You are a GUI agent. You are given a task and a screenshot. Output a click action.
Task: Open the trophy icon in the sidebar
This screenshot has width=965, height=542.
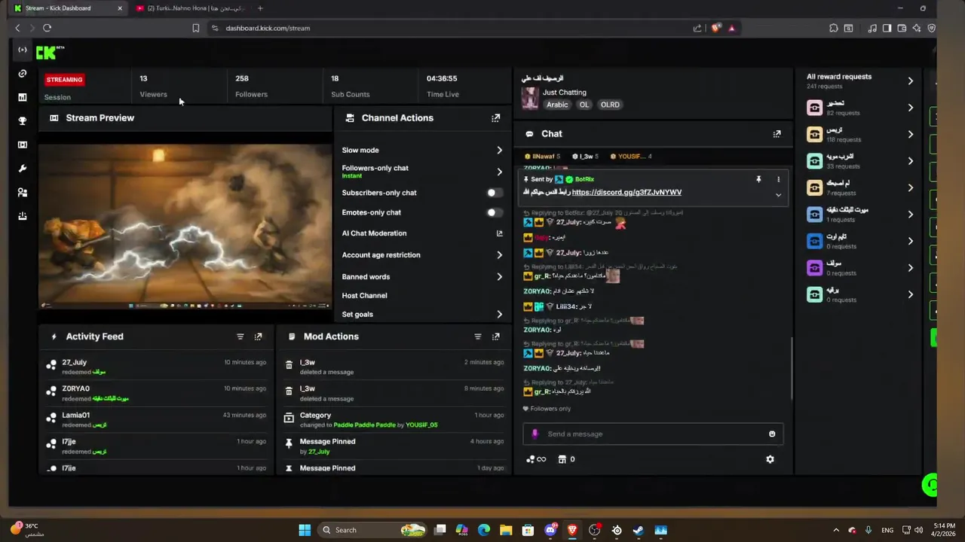click(23, 121)
